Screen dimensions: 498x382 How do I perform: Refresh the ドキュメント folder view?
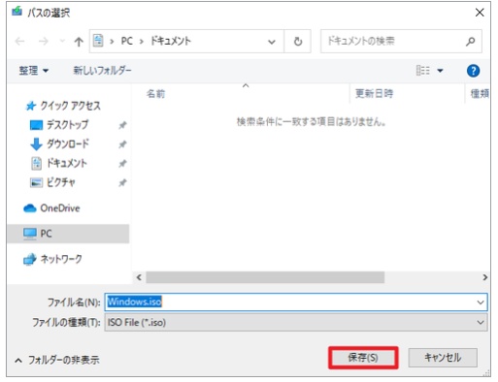298,42
